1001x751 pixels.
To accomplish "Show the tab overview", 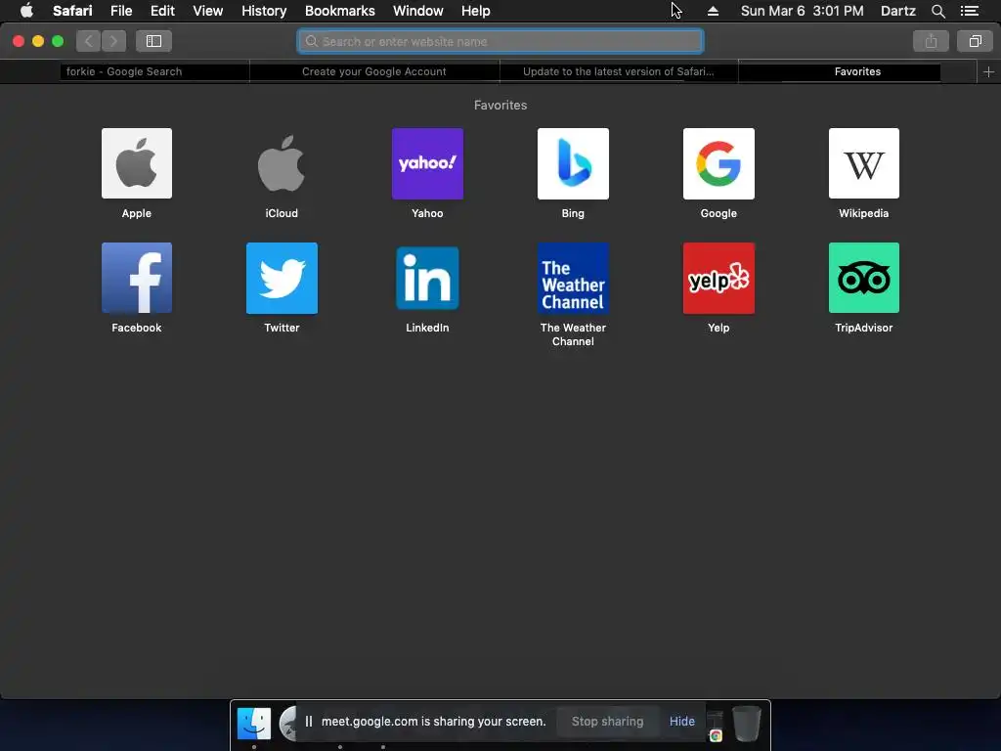I will tap(975, 41).
